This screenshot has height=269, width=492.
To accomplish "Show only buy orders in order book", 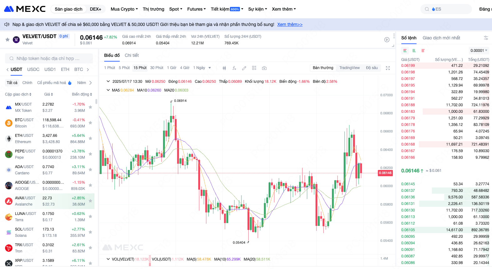I will pyautogui.click(x=414, y=51).
